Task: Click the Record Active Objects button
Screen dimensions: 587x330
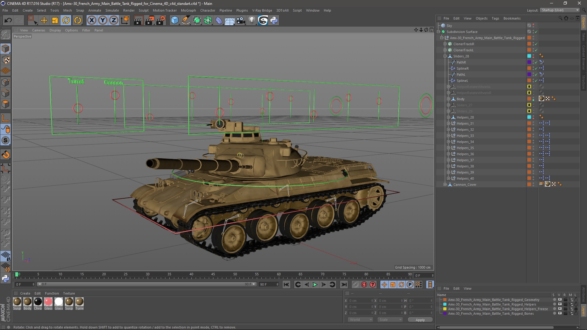Action: [355, 285]
